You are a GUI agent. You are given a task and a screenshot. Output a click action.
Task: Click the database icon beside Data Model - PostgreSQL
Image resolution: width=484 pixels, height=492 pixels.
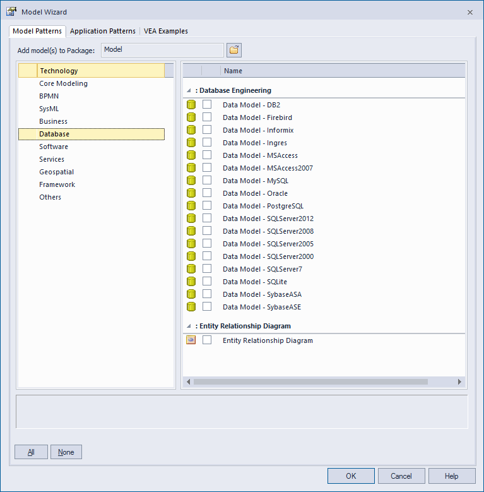pos(191,205)
